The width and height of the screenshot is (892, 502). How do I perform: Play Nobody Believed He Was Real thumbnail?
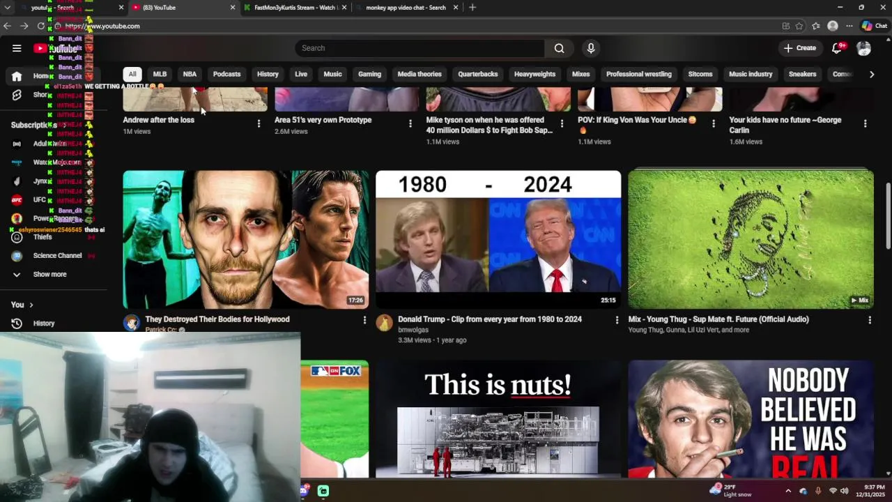[x=751, y=419]
